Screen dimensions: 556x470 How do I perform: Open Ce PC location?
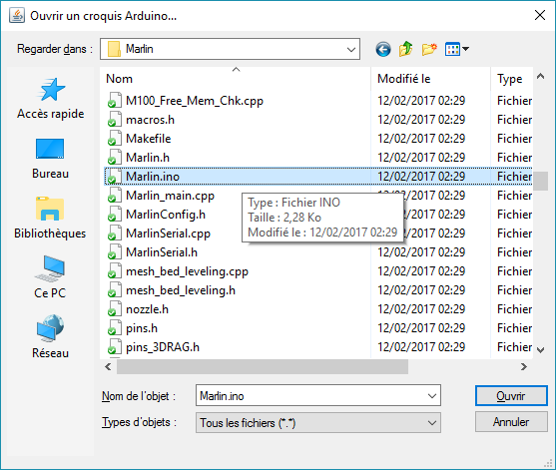[50, 277]
